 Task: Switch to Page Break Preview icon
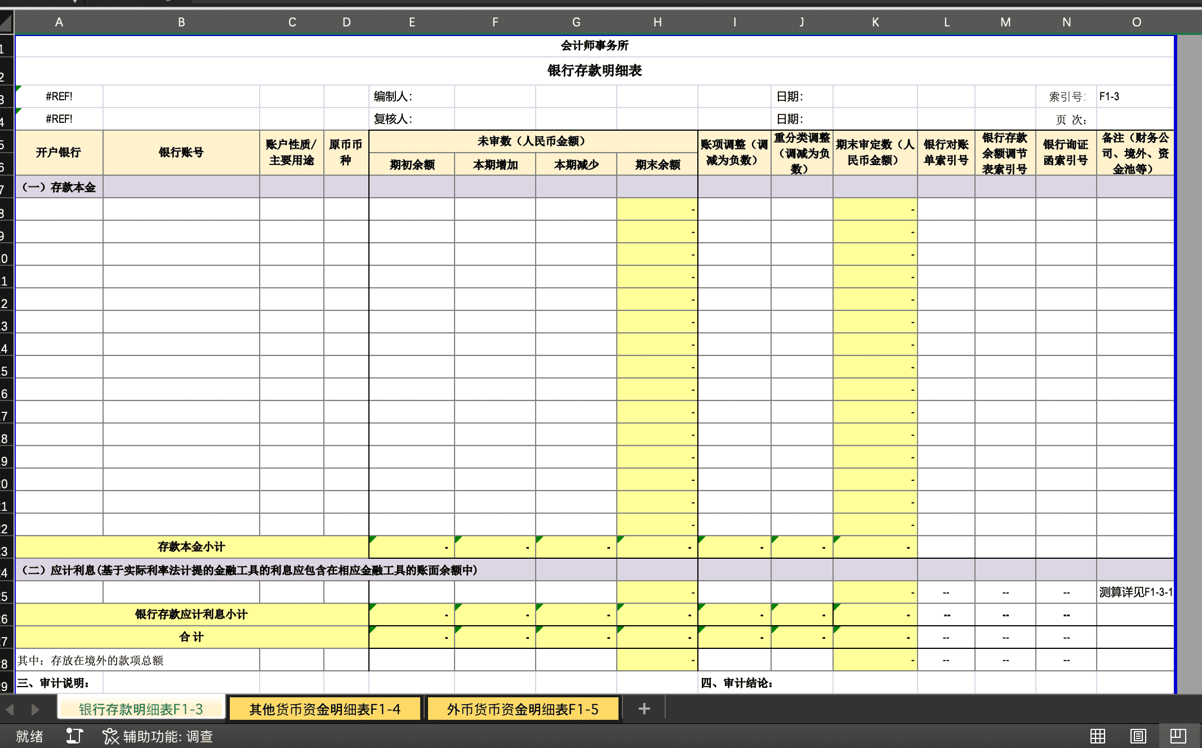pos(1178,736)
